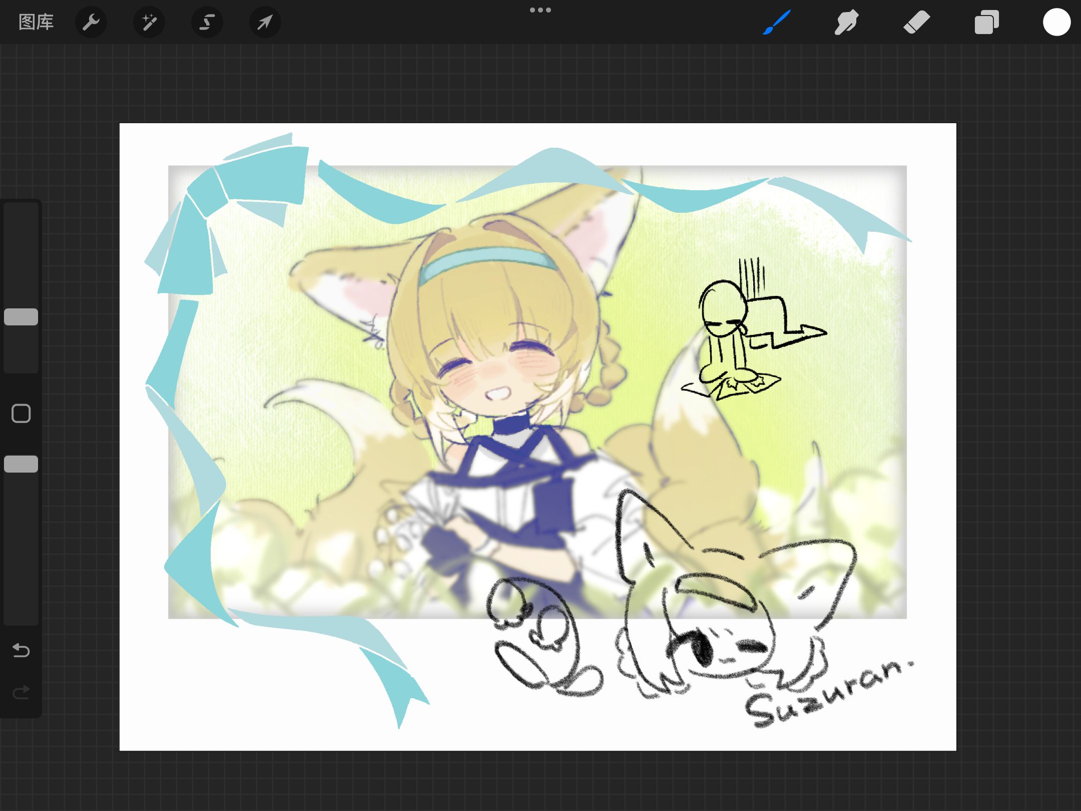The image size is (1081, 811).
Task: Select the Brush paint tool
Action: (776, 22)
